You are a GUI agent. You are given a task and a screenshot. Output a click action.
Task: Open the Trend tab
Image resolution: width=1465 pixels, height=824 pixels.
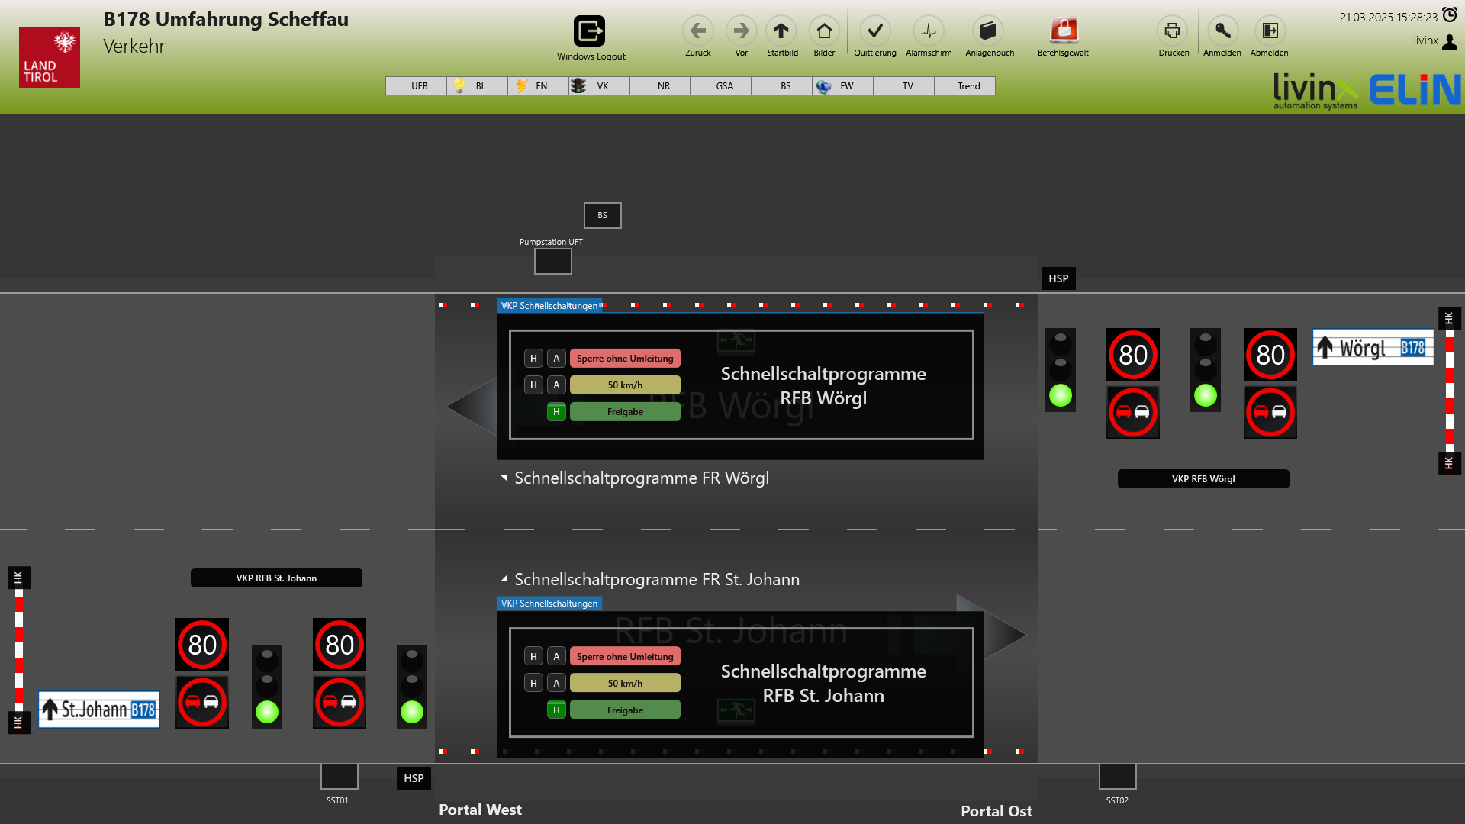965,86
